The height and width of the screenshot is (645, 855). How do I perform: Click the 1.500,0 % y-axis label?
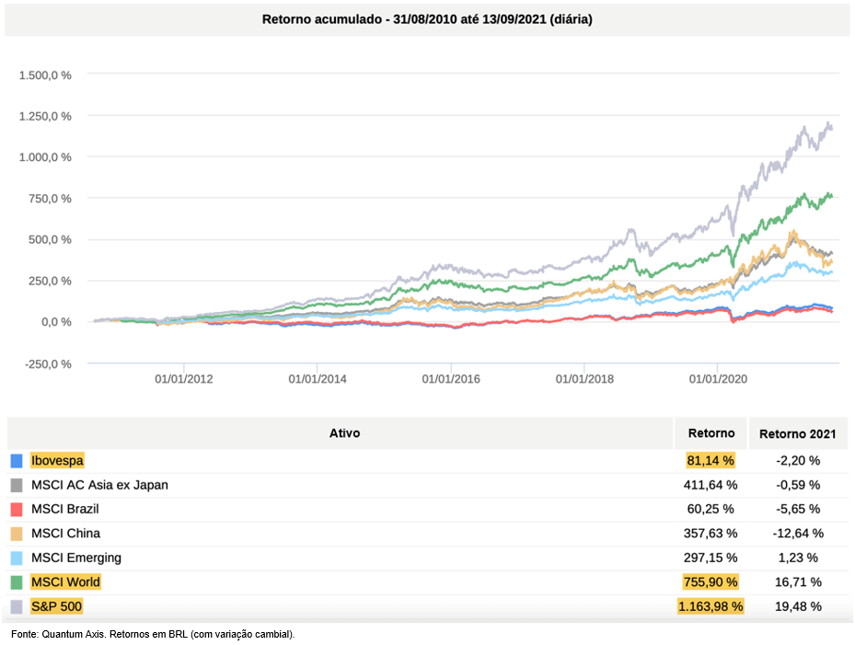pyautogui.click(x=45, y=75)
